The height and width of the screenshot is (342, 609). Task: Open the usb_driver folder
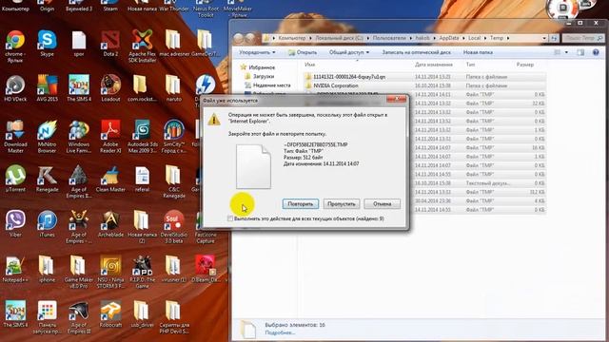coord(142,313)
